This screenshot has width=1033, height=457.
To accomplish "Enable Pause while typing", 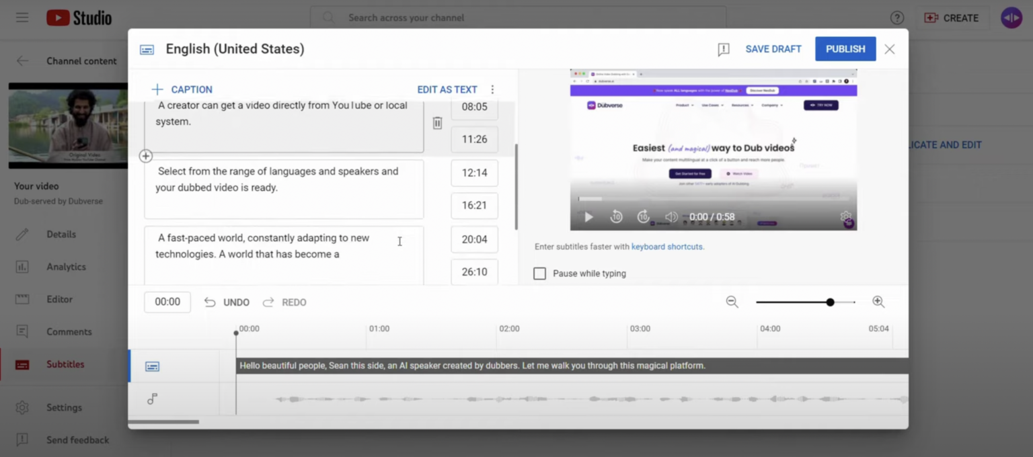I will [539, 273].
